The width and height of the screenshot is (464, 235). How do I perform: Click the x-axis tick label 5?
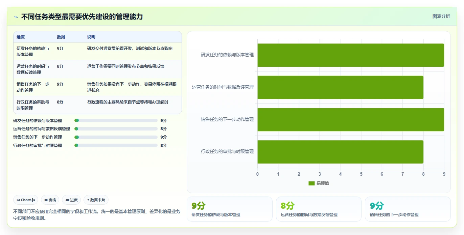tap(361, 174)
